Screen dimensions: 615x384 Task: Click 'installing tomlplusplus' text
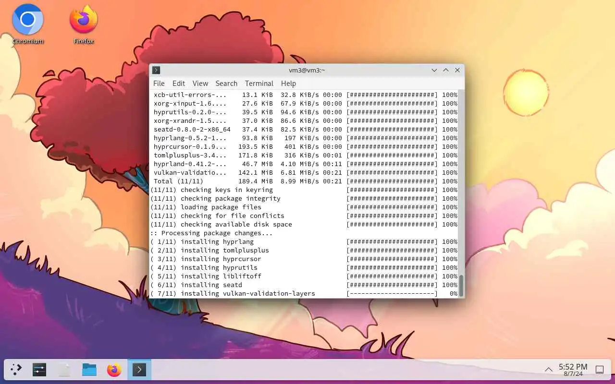click(225, 250)
